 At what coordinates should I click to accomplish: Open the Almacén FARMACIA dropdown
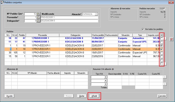[x=96, y=14]
